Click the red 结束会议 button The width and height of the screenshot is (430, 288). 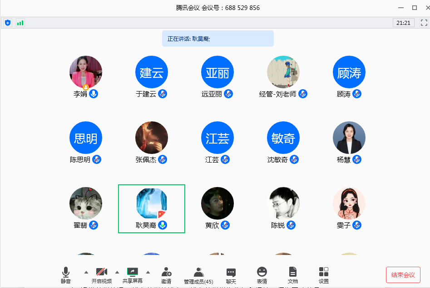pyautogui.click(x=403, y=275)
